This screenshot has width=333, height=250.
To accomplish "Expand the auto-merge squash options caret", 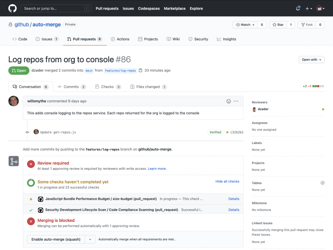I will (90, 239).
